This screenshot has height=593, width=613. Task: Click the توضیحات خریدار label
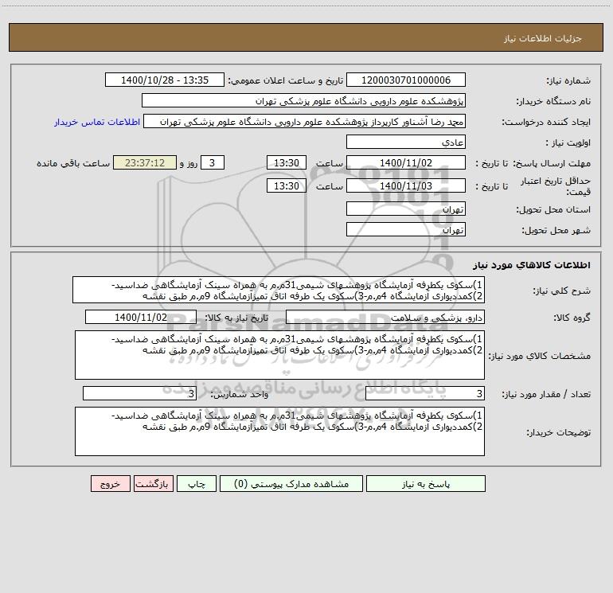coord(558,432)
